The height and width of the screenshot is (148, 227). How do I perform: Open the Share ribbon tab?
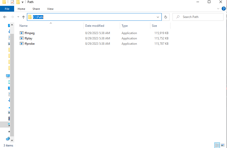(36, 9)
